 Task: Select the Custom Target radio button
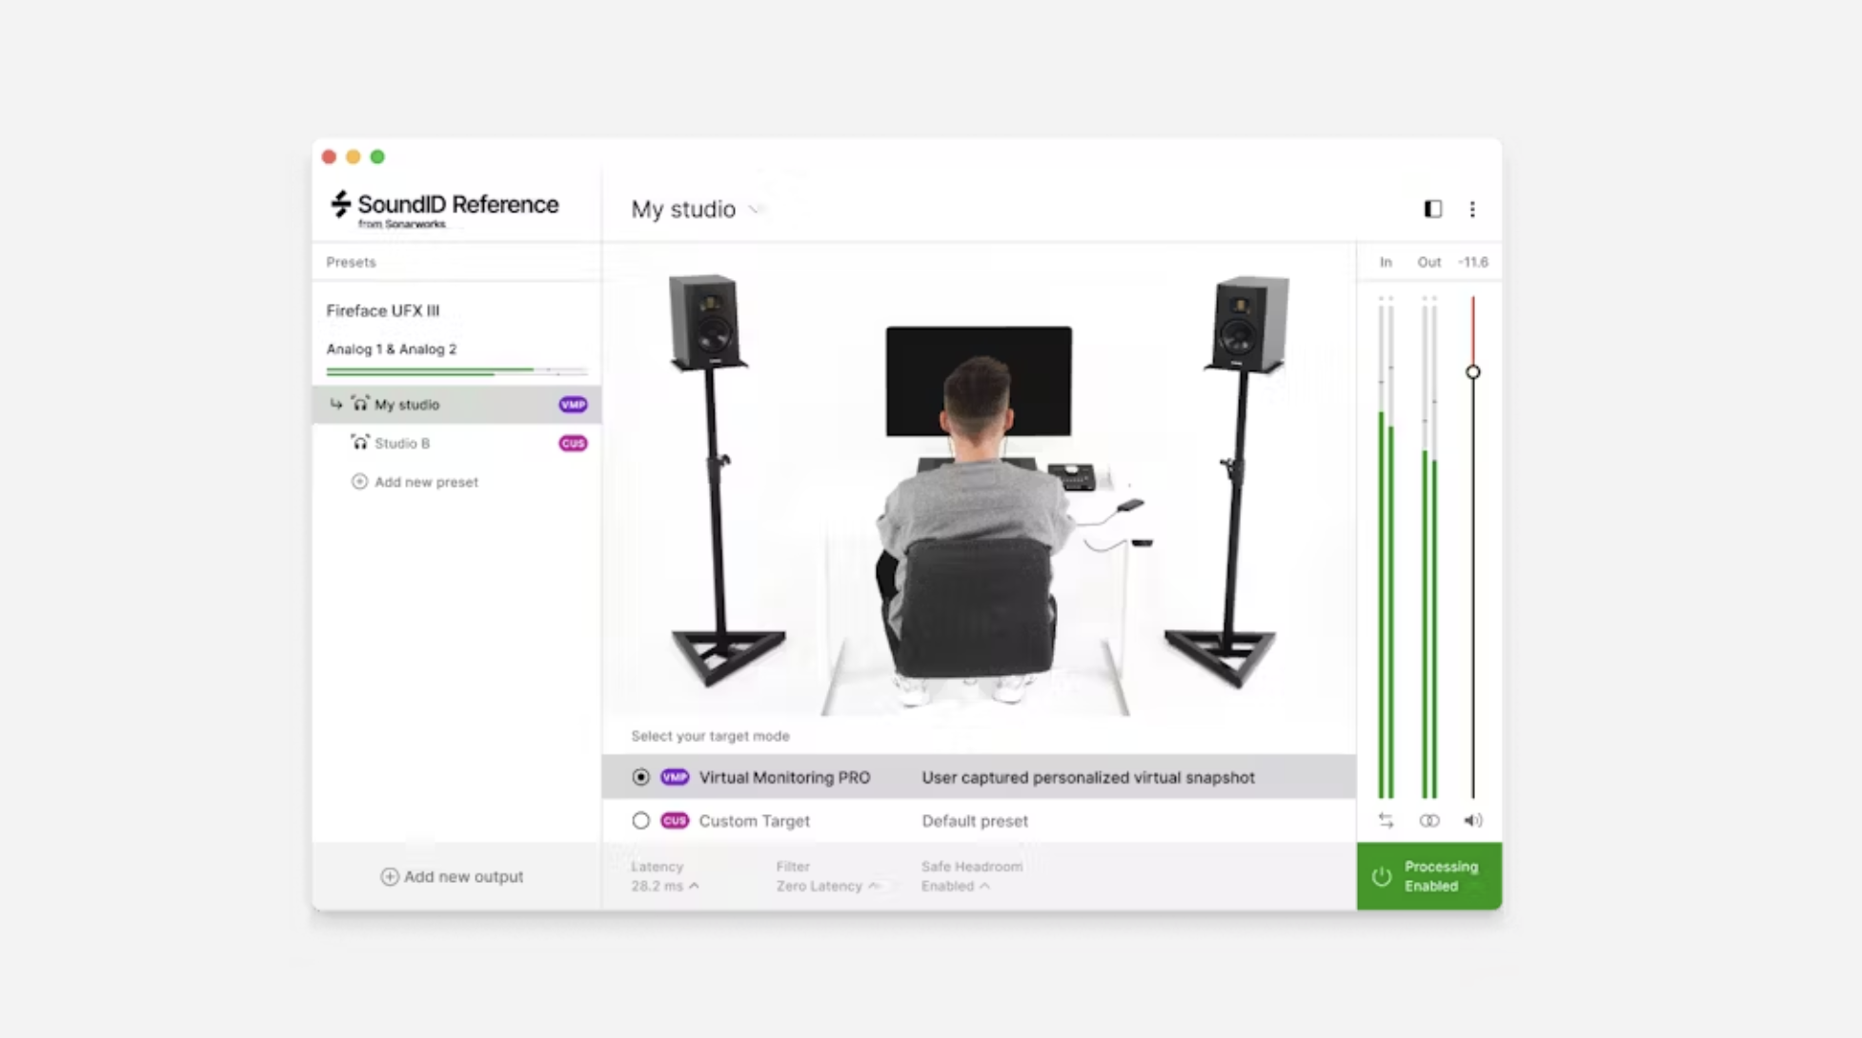coord(640,821)
